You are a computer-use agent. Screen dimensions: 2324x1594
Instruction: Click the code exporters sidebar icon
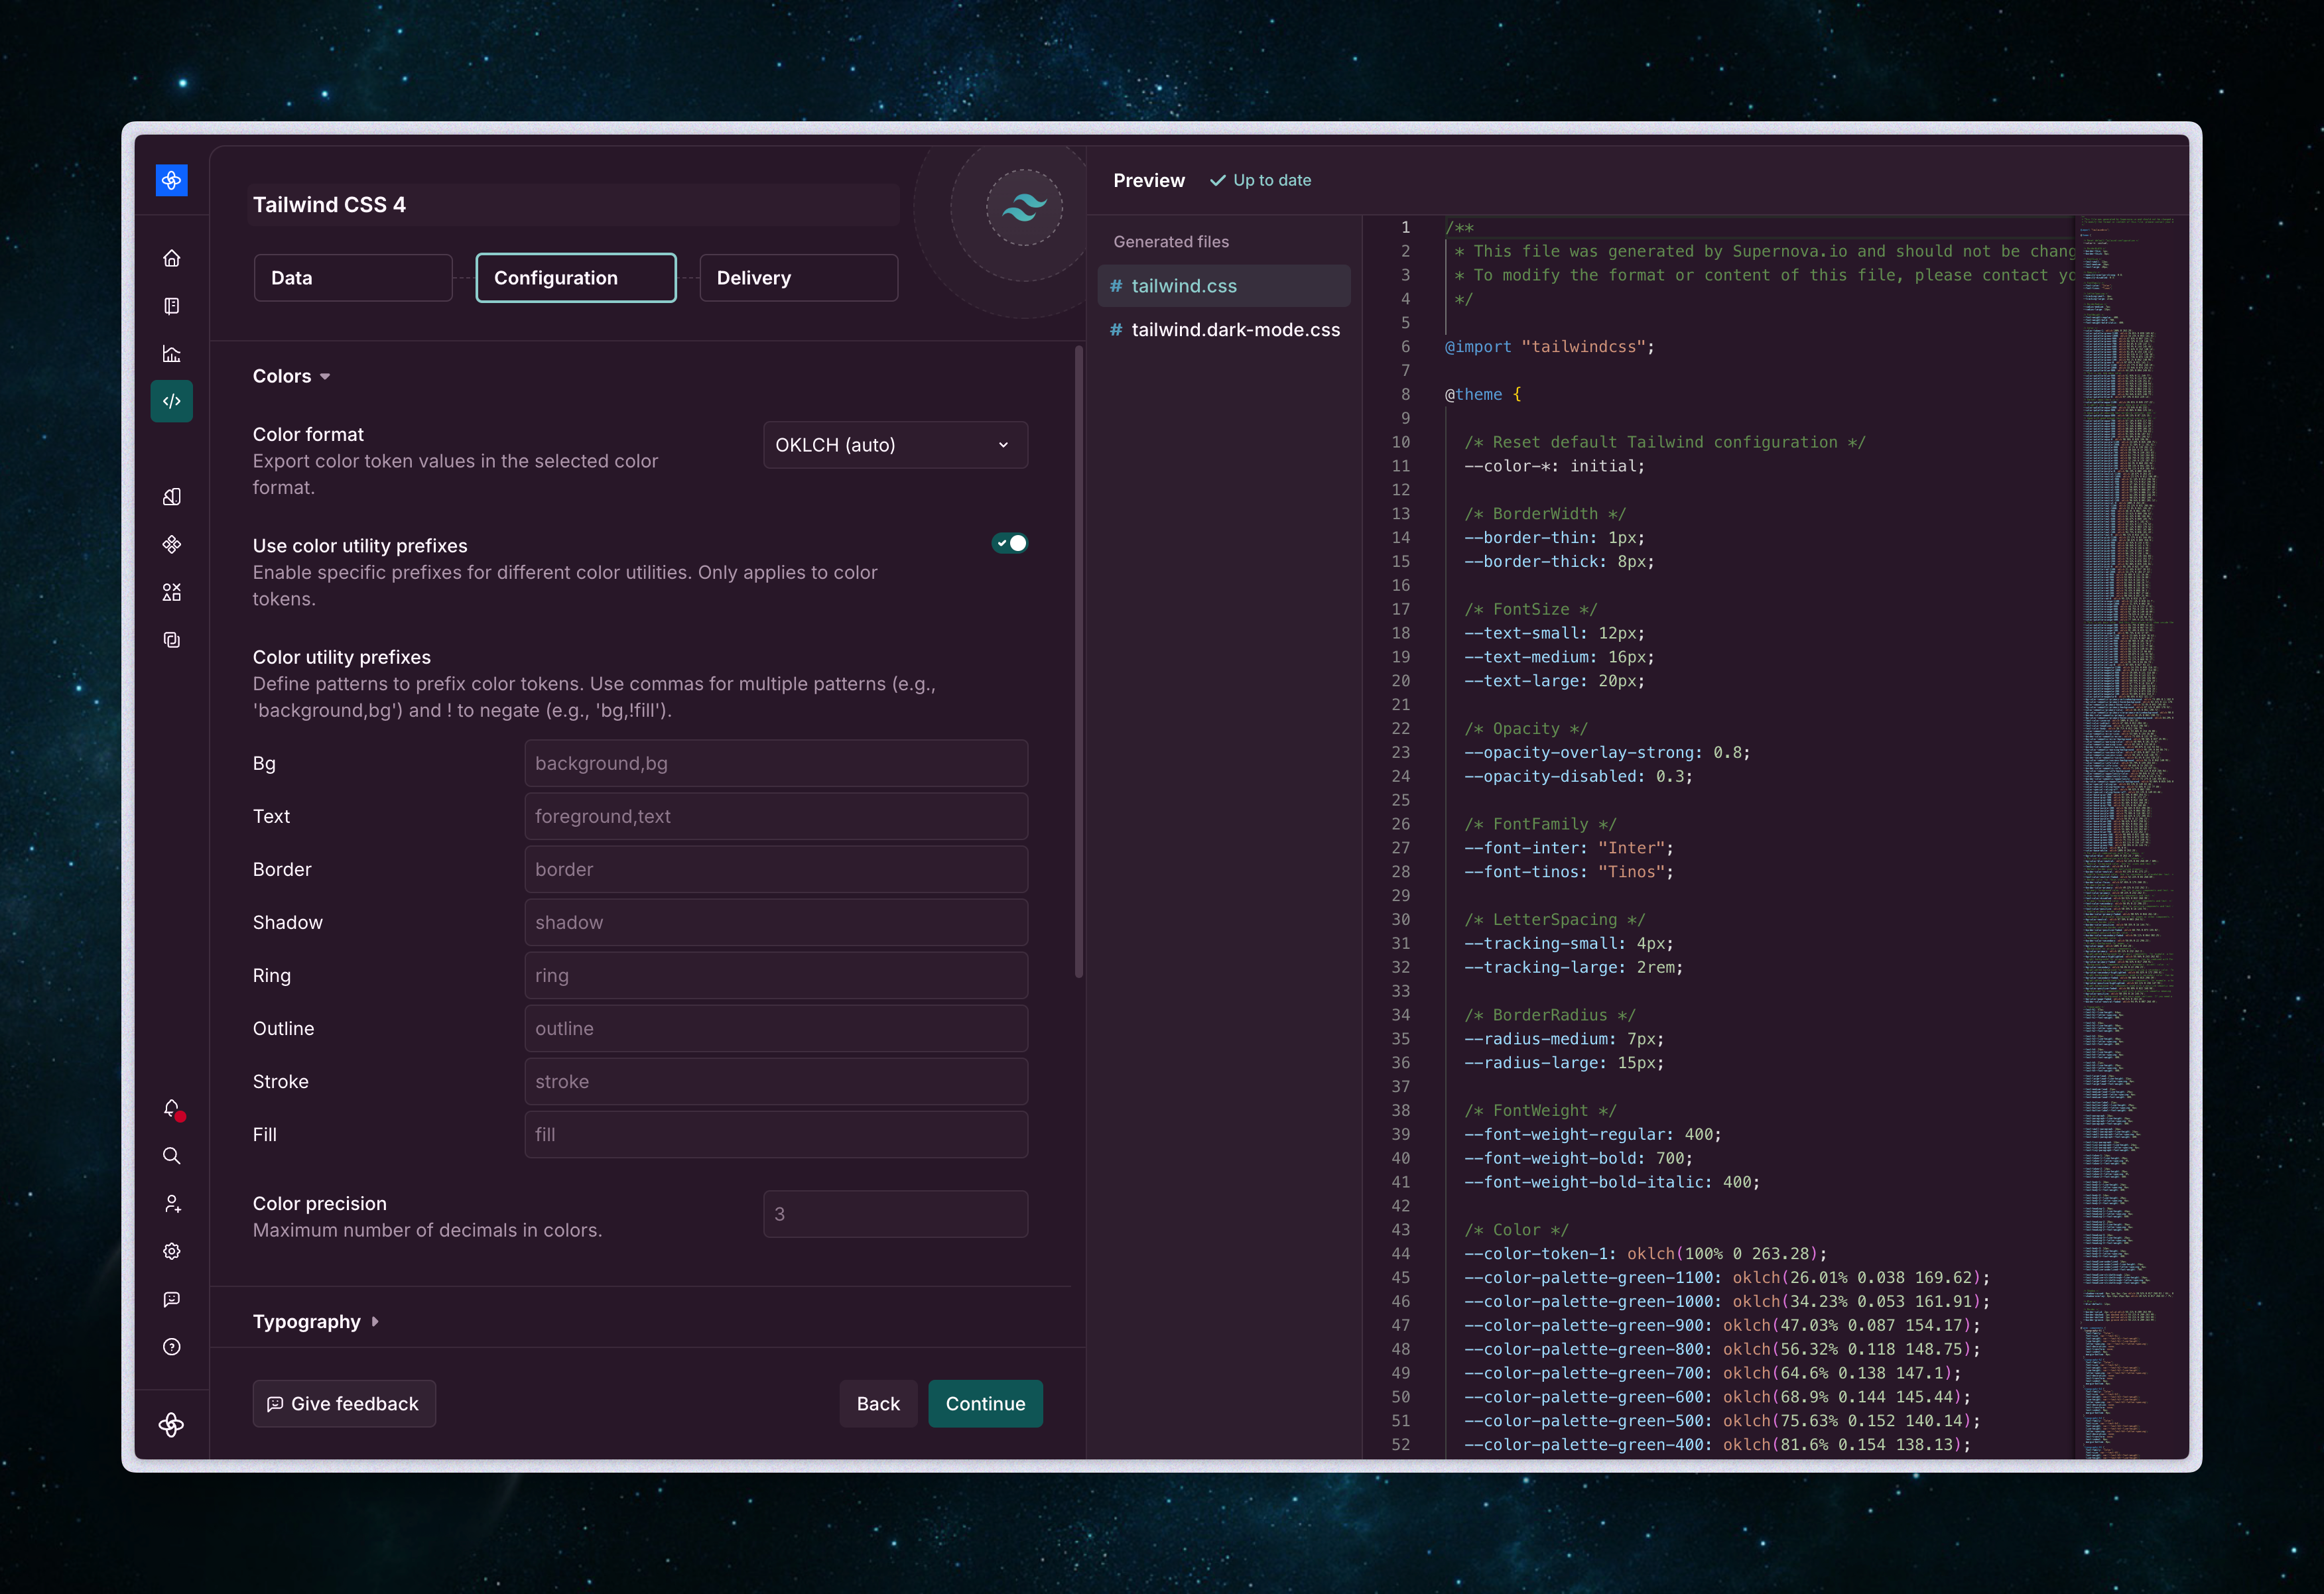[172, 401]
